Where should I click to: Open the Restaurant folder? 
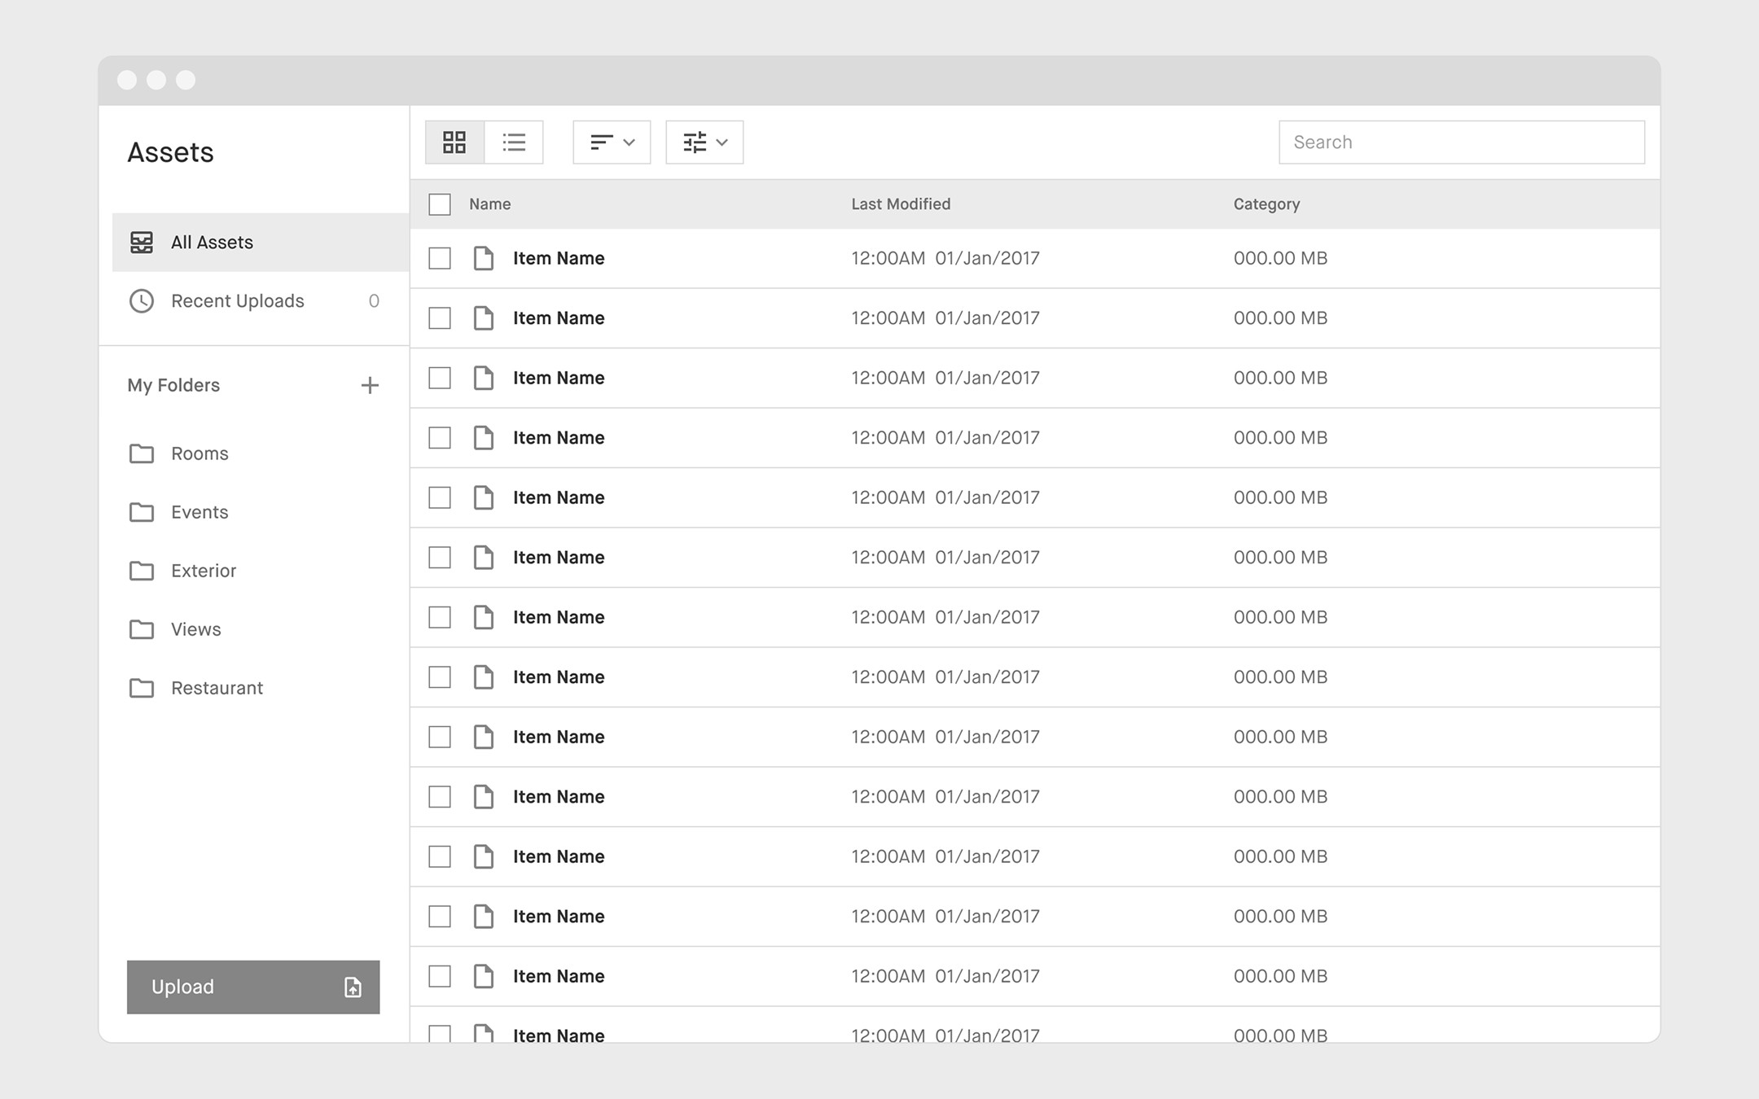pos(217,688)
